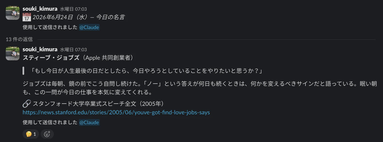Click the calendar emoji before 2026年6月24日
Viewport: 383px width, 142px height.
[x=27, y=17]
